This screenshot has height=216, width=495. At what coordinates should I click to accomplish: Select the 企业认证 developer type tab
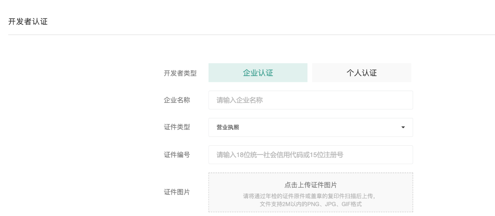click(x=258, y=73)
